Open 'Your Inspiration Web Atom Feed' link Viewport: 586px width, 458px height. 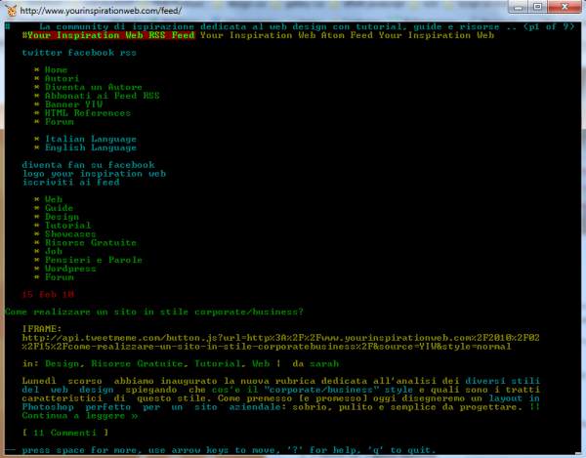[286, 35]
